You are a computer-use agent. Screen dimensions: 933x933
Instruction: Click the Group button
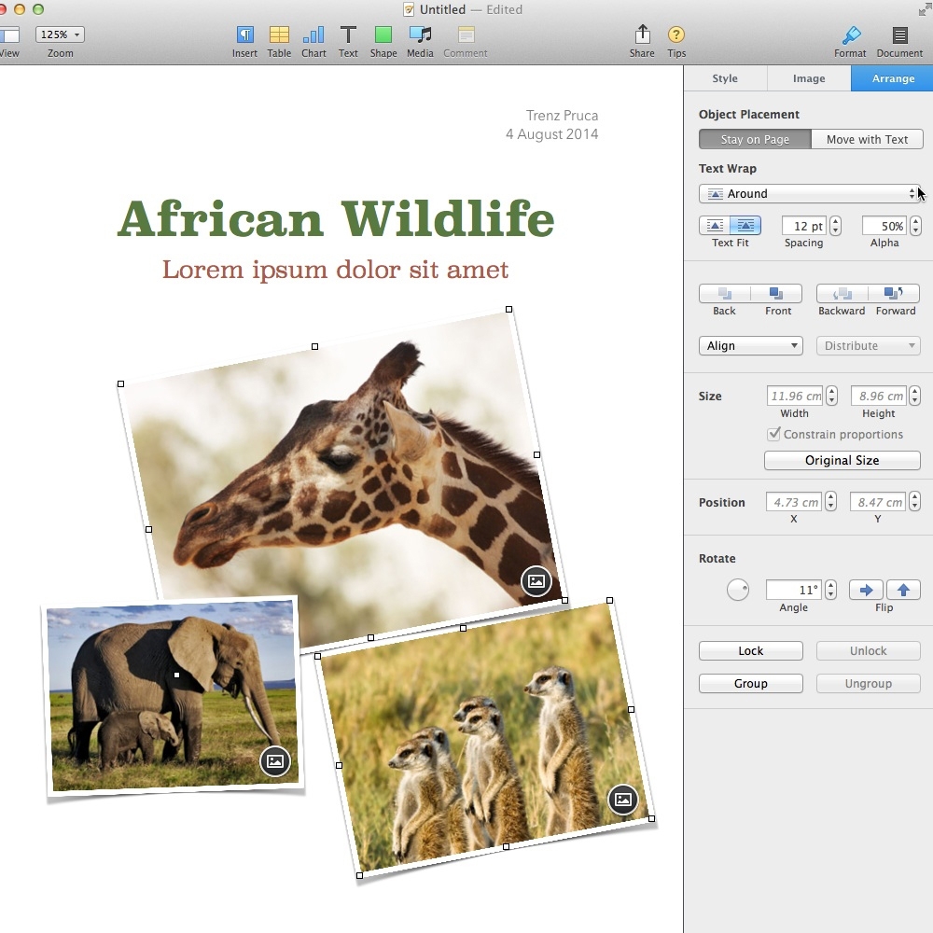750,683
